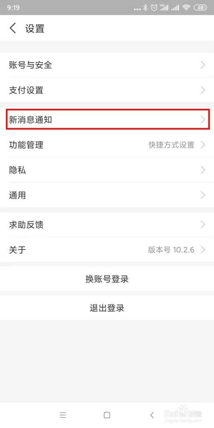Tap the 快捷方式设置 shortcut label
214x428 pixels.
click(172, 145)
